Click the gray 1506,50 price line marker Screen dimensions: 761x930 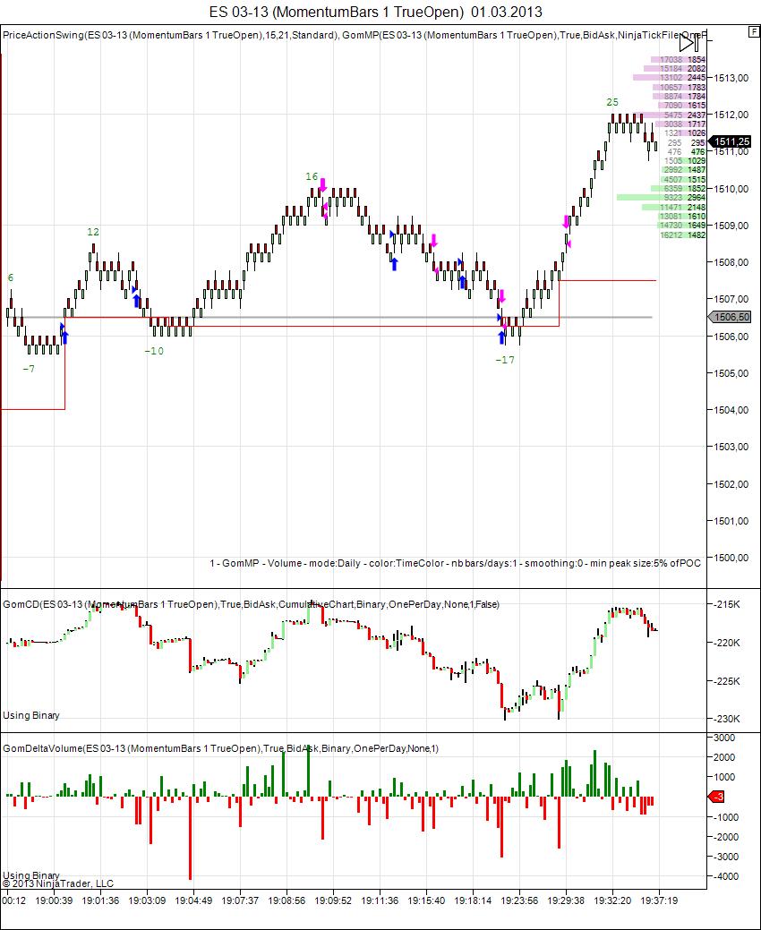(731, 318)
